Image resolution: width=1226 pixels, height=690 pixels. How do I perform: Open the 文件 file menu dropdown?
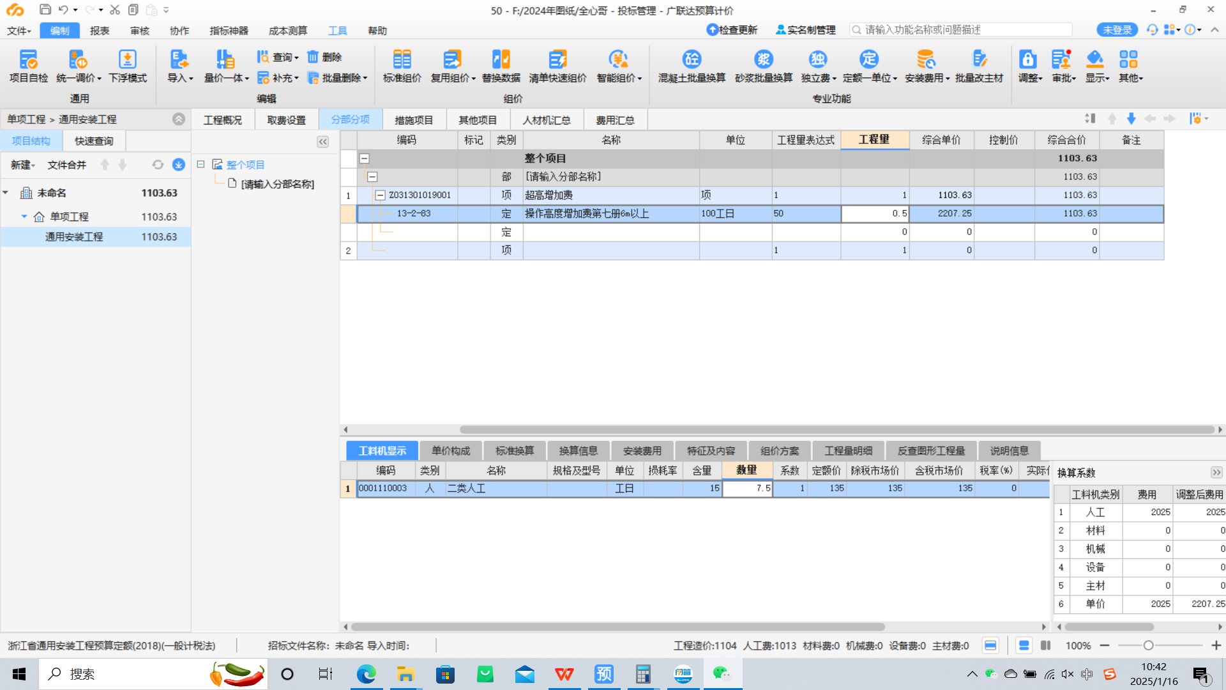click(19, 31)
